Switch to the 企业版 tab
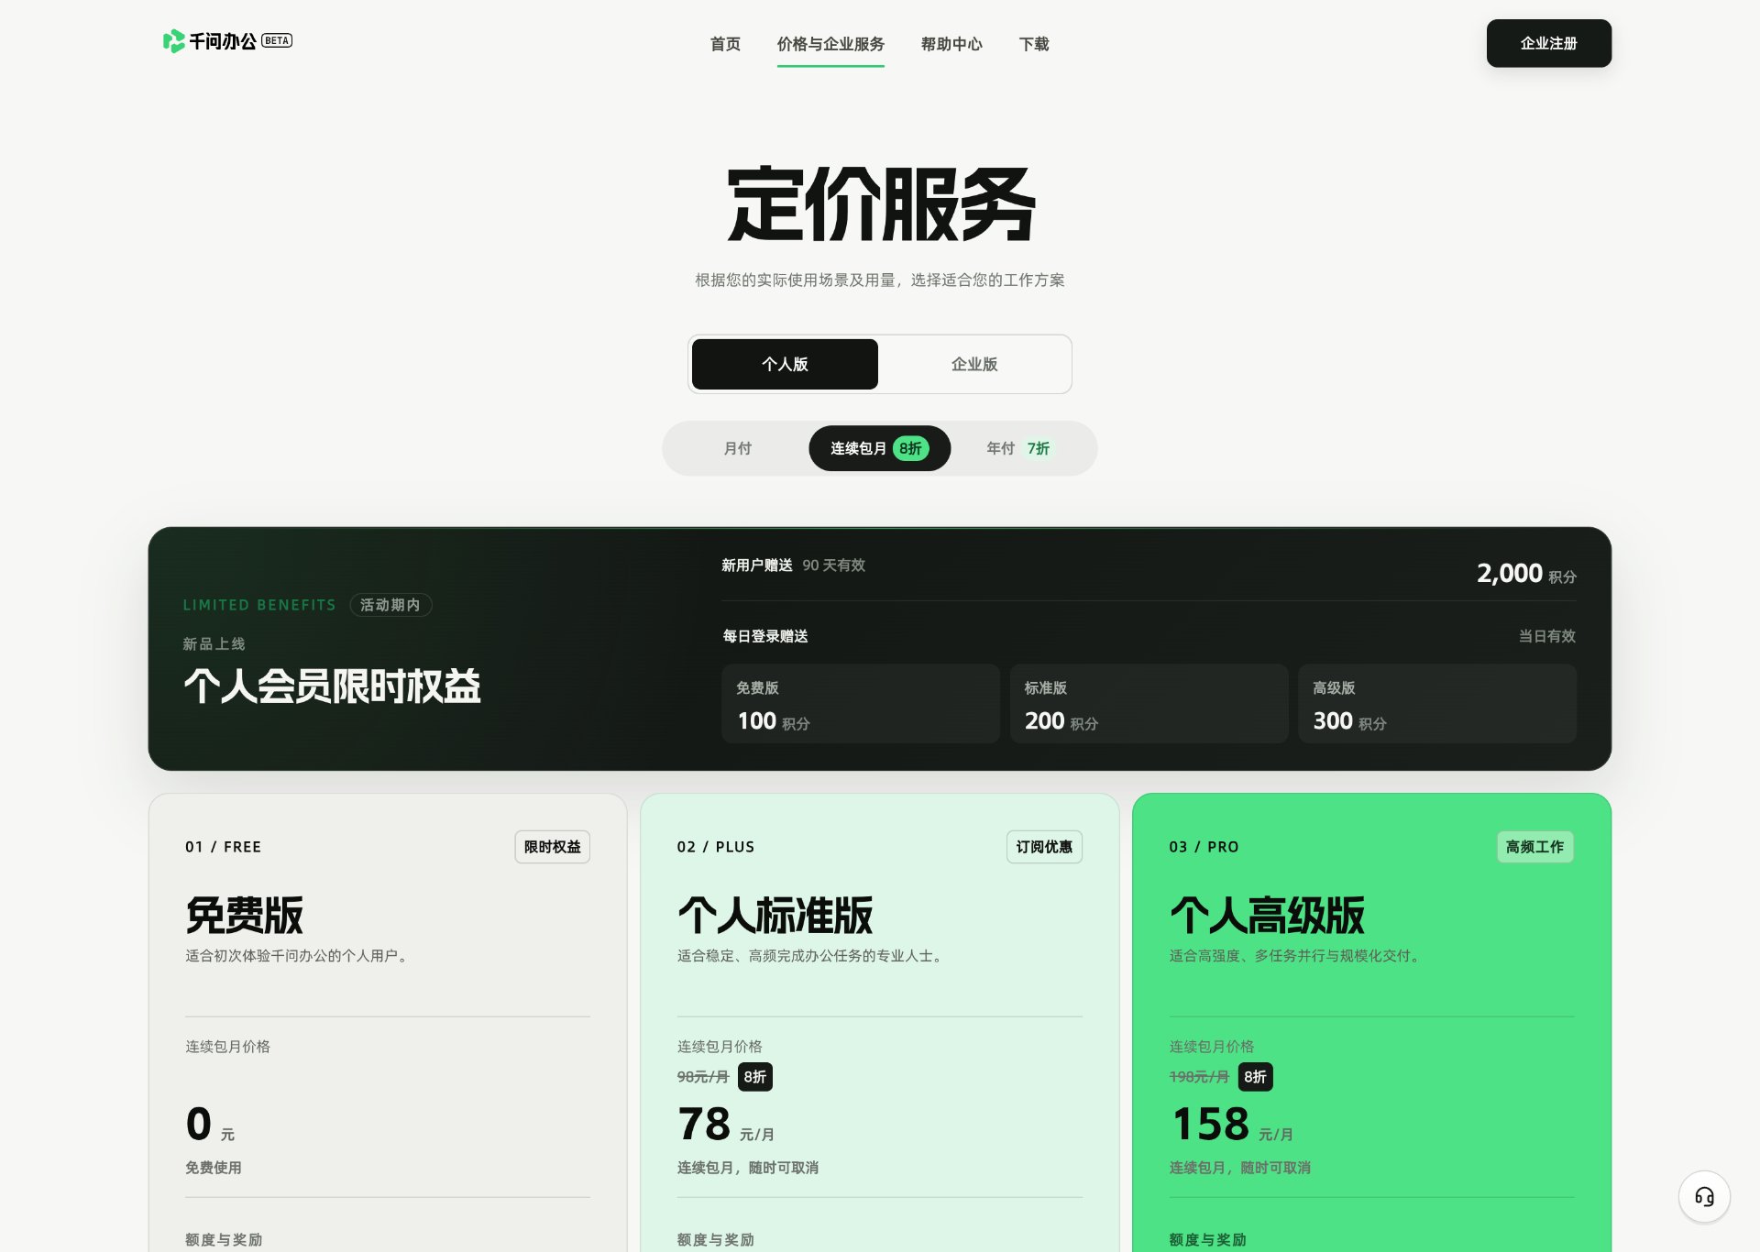The image size is (1760, 1252). point(974,364)
